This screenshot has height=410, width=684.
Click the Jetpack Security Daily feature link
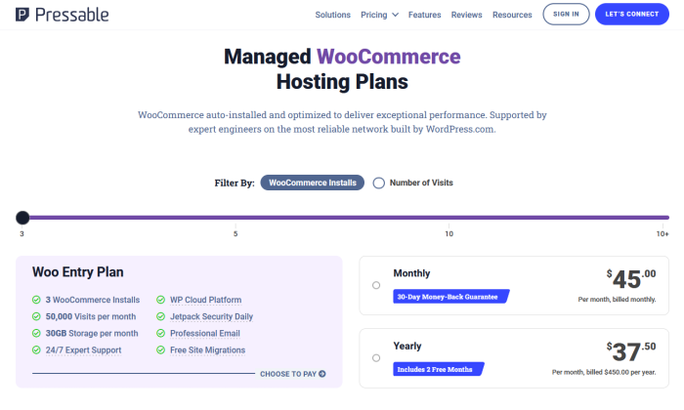[x=212, y=316]
